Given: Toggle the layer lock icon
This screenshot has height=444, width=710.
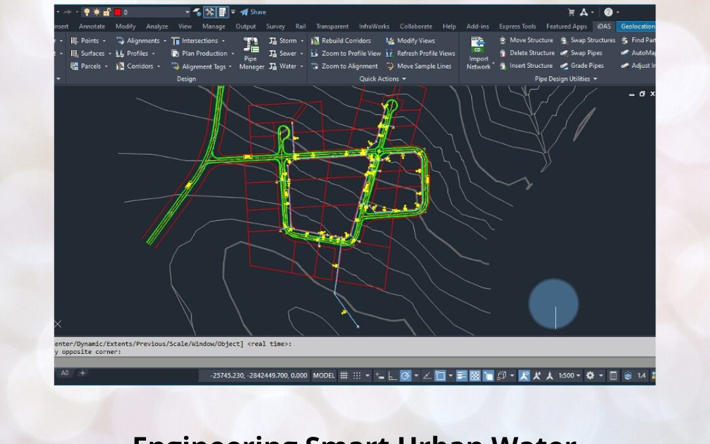Looking at the screenshot, I should coord(106,12).
